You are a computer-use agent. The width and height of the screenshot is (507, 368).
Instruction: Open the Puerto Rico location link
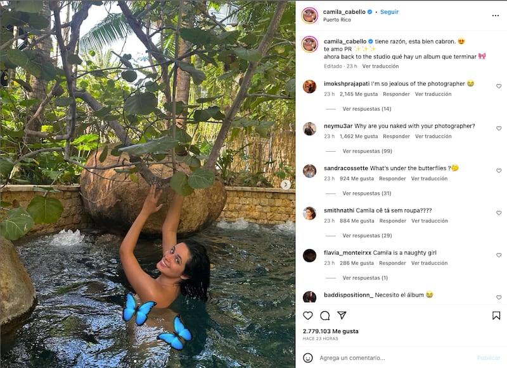[x=337, y=20]
